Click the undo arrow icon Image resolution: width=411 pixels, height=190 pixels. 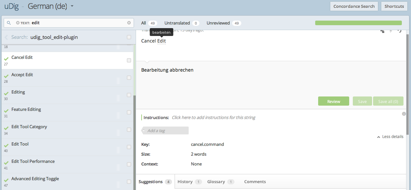click(399, 31)
